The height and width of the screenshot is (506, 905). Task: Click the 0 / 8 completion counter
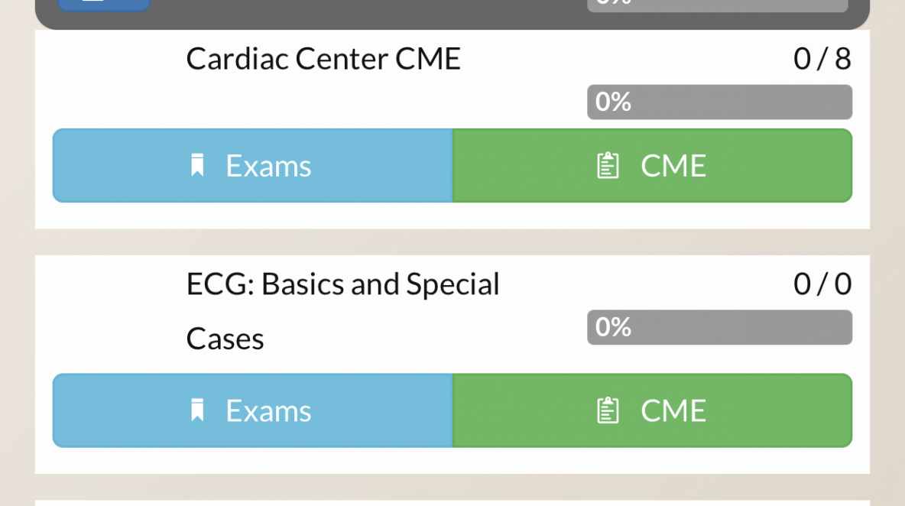click(822, 59)
